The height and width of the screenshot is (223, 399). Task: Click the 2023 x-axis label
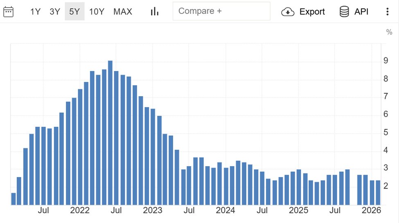(153, 210)
